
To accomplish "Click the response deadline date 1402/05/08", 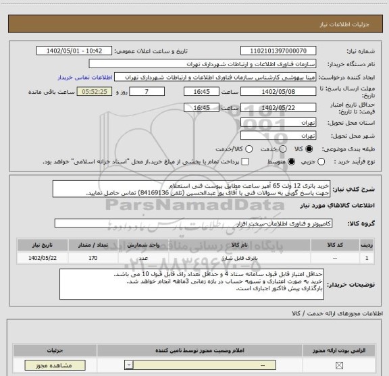I will 278,92.
